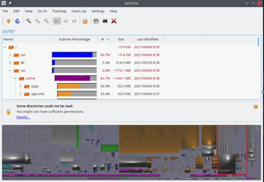Viewport: 264px width, 182px height.
Task: Open terminal here icon
Action: tap(105, 21)
